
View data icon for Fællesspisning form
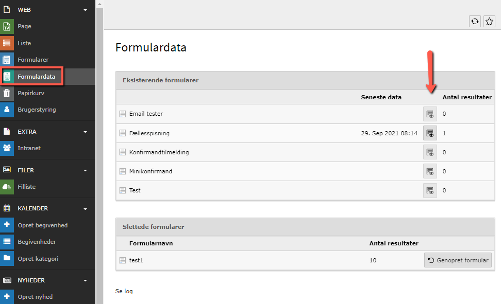430,133
